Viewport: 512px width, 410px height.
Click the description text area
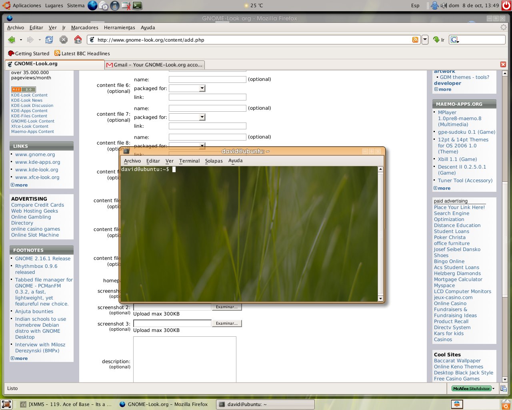pyautogui.click(x=185, y=359)
